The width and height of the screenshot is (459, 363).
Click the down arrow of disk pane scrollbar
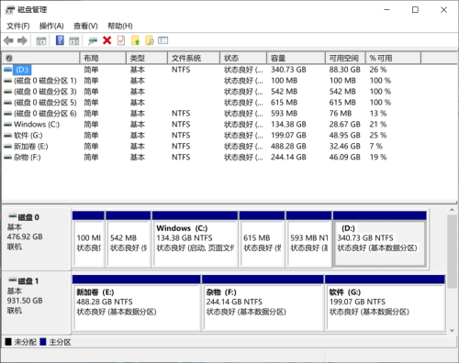452,330
